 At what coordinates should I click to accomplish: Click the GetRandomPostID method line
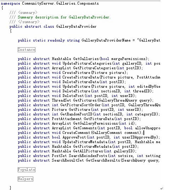(89, 114)
